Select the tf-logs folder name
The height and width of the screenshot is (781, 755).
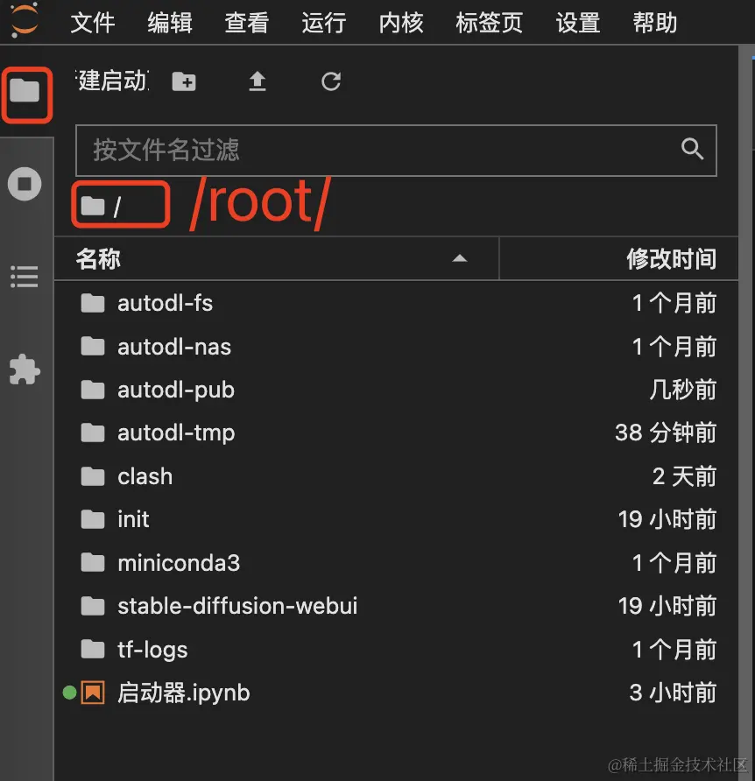(x=152, y=650)
